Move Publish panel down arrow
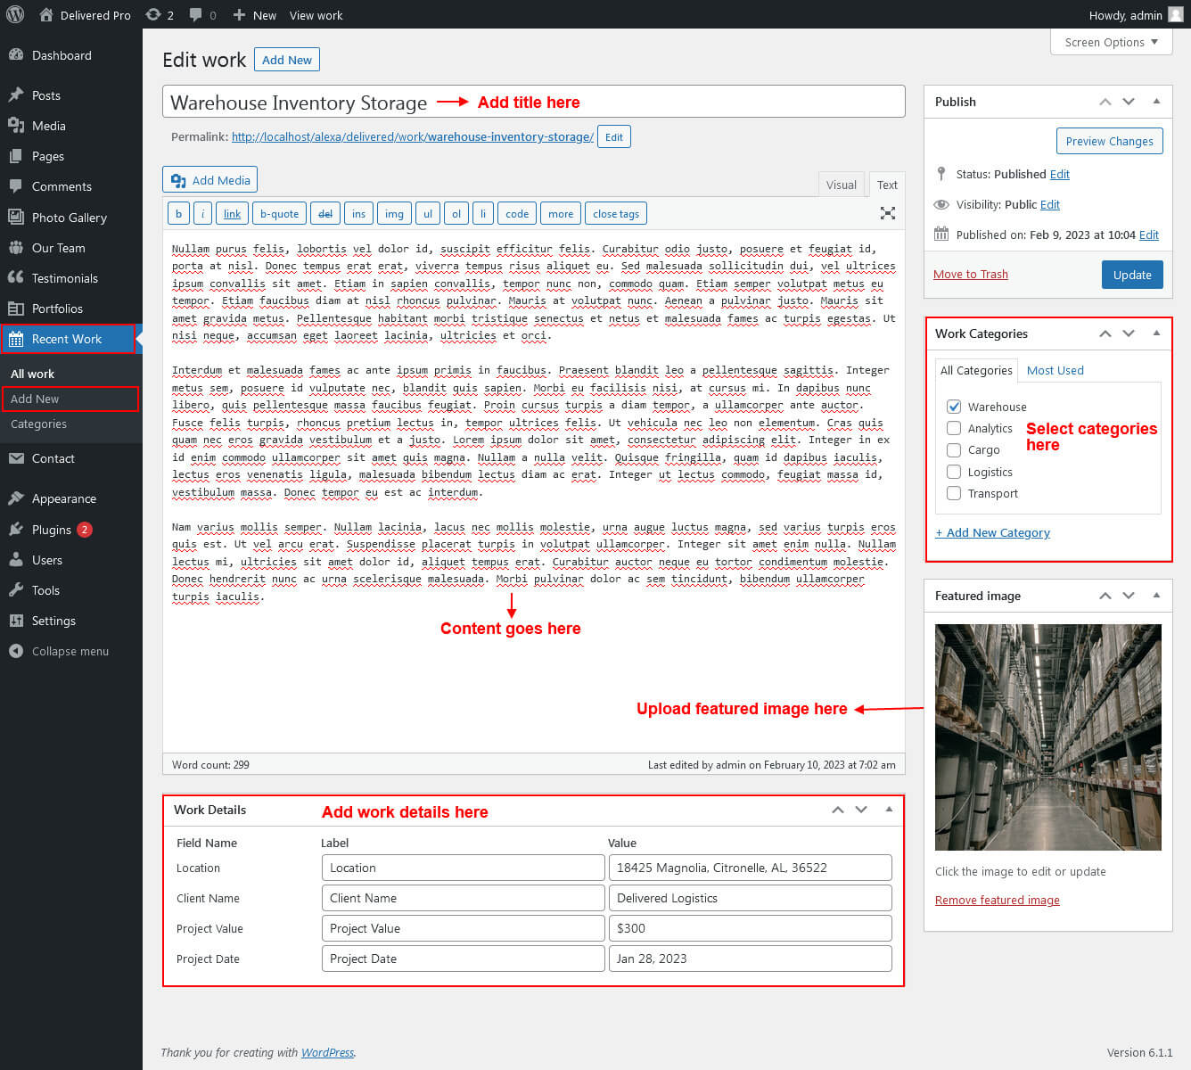The image size is (1191, 1070). tap(1129, 102)
